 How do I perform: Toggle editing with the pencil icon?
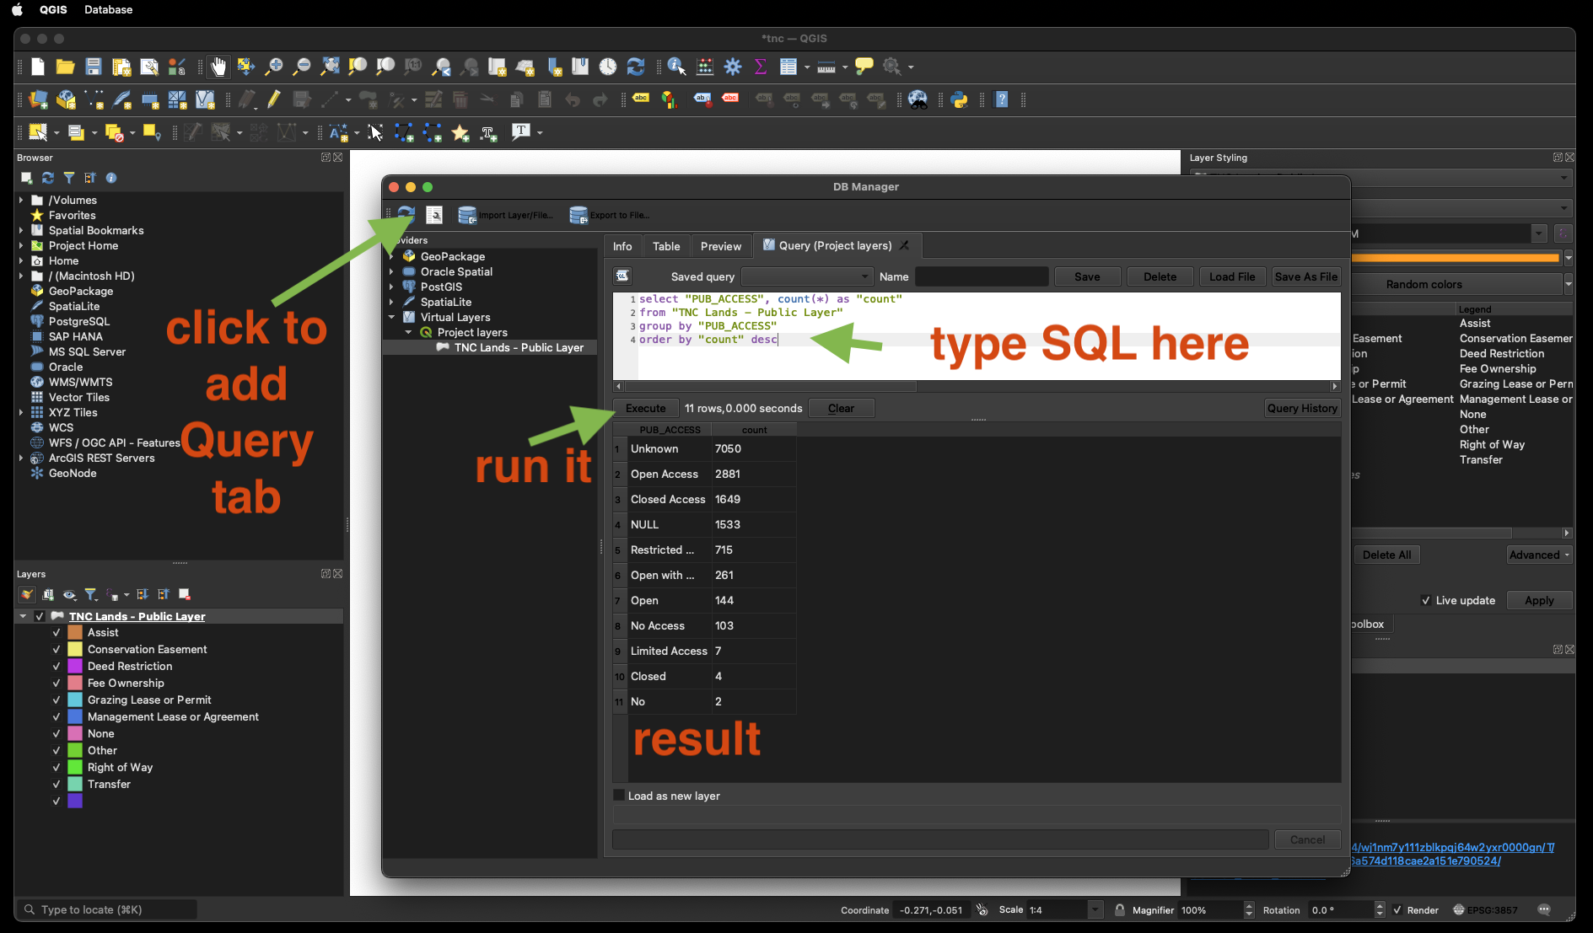tap(273, 99)
